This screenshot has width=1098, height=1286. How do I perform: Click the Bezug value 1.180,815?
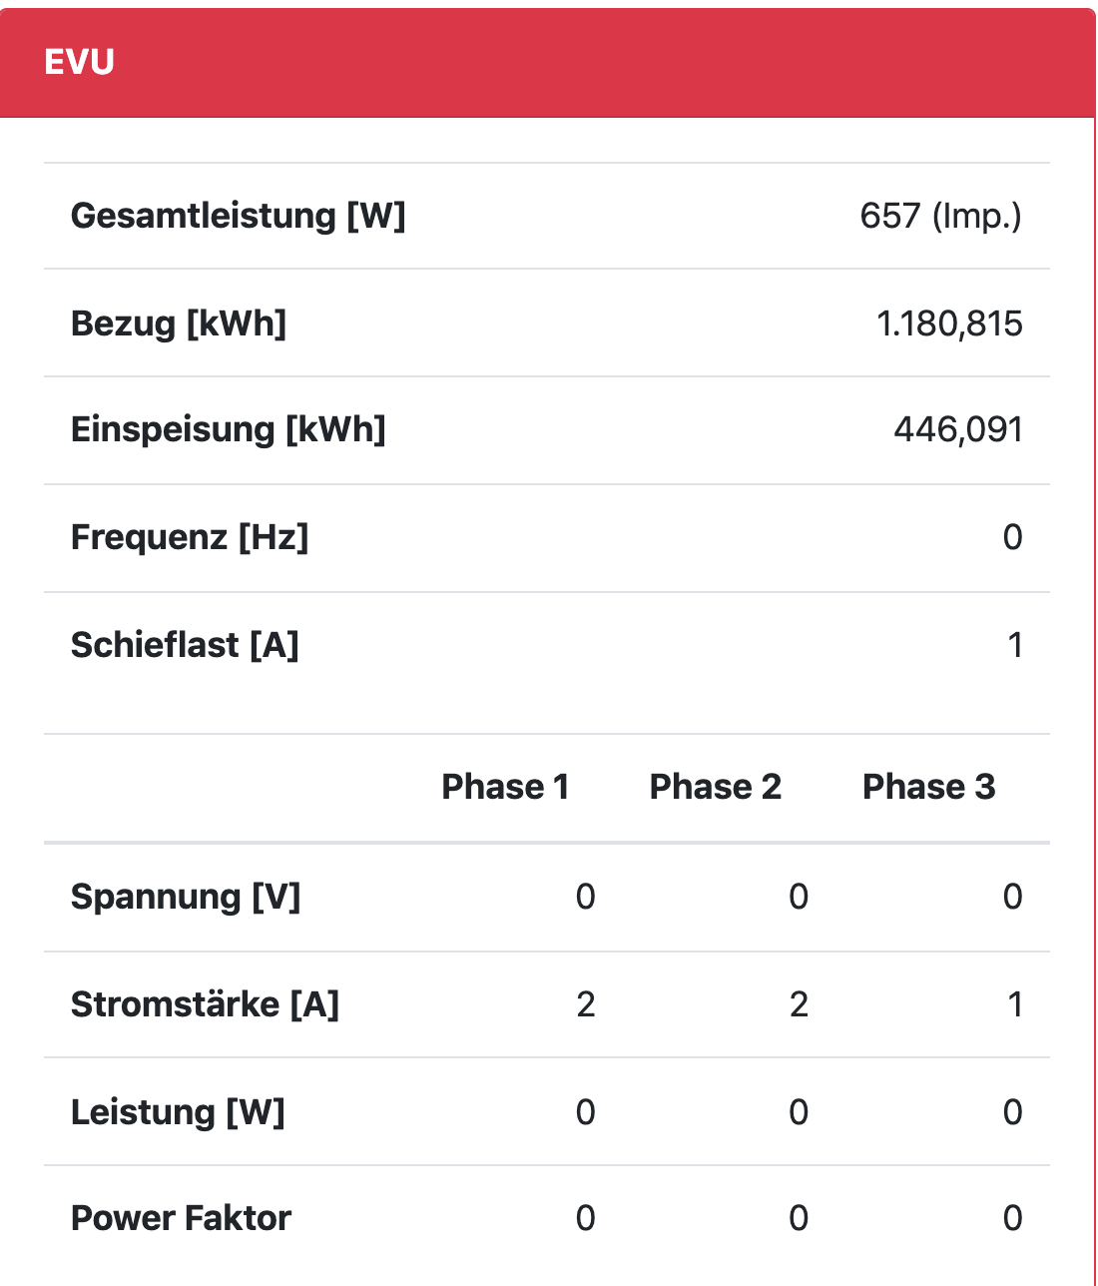[x=949, y=323]
